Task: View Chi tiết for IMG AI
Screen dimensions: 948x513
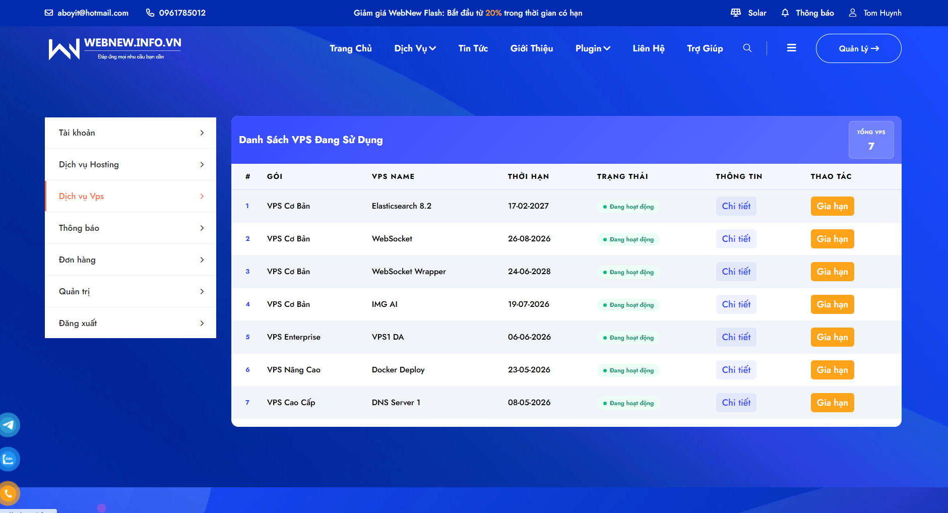Action: [736, 304]
